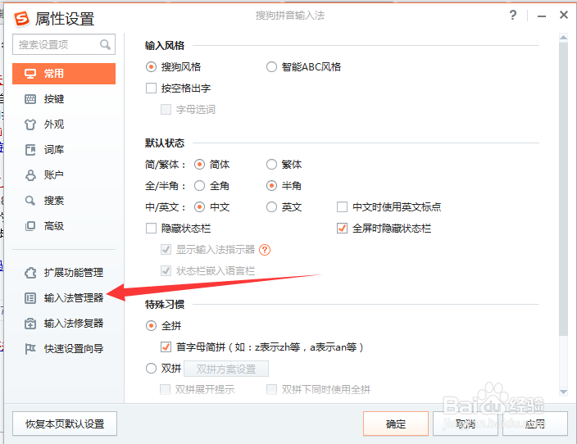Image resolution: width=577 pixels, height=444 pixels.
Task: Click the vertical scrollbar thumb
Action: (x=563, y=188)
